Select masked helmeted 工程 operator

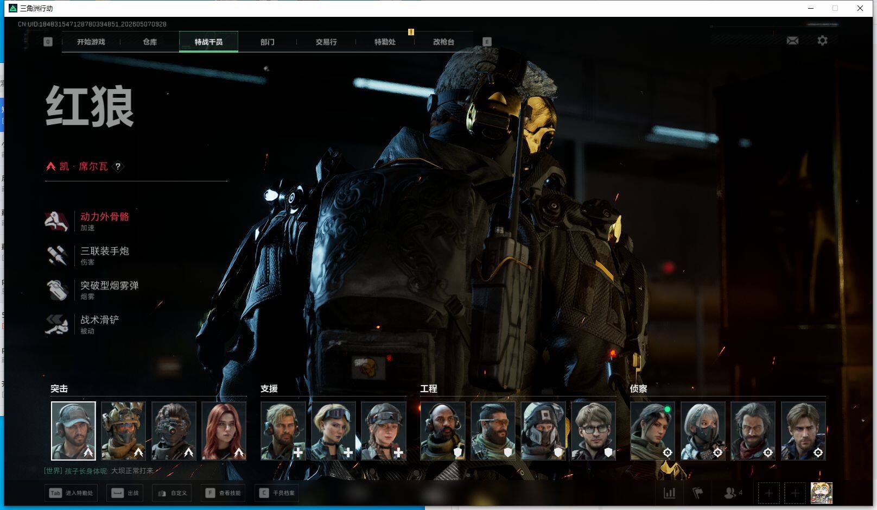click(x=543, y=431)
